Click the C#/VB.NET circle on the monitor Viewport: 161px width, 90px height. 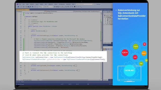click(130, 70)
